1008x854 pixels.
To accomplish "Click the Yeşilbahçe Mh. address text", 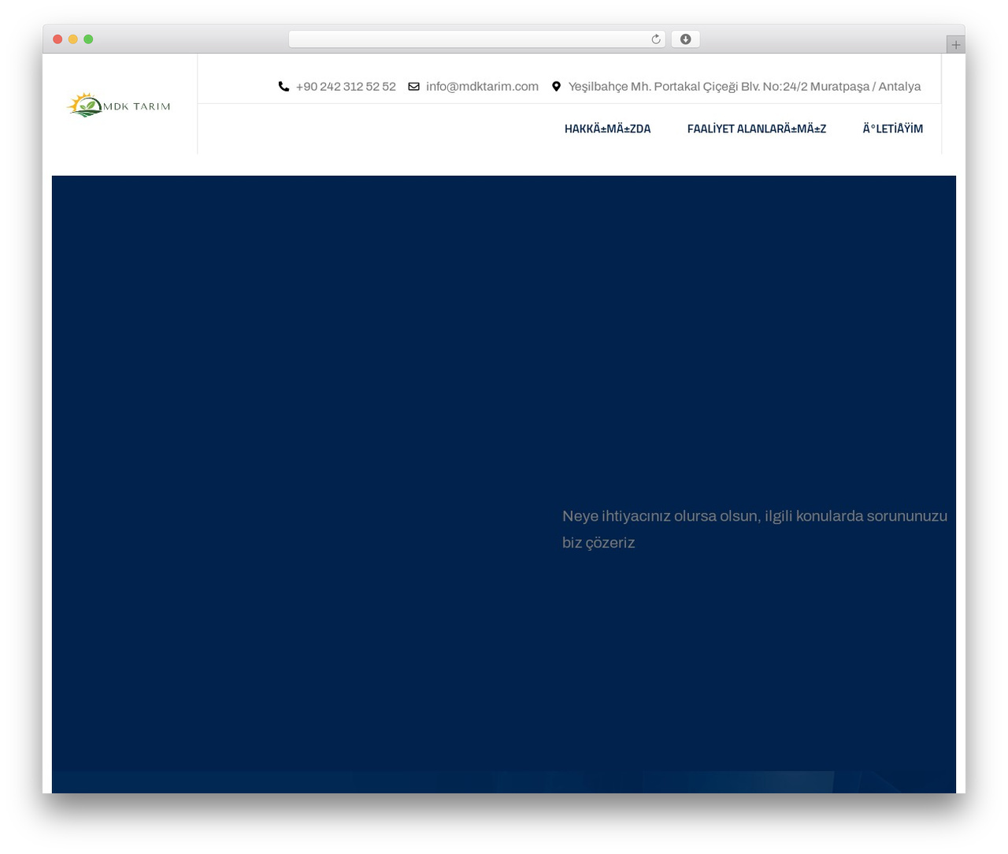I will click(744, 87).
